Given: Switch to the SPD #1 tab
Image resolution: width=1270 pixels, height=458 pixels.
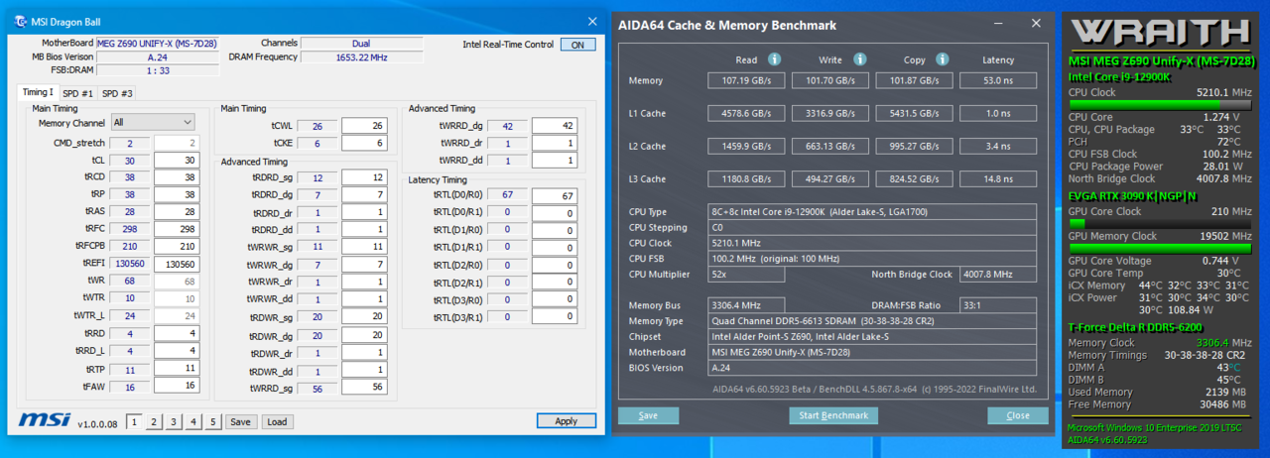Looking at the screenshot, I should [x=78, y=93].
